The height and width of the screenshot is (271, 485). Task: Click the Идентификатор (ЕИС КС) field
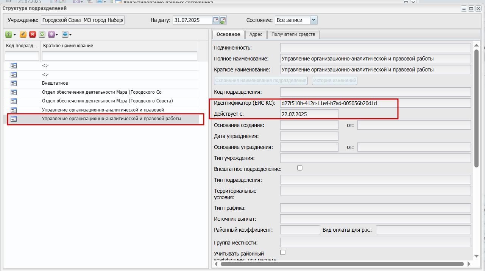[376, 103]
